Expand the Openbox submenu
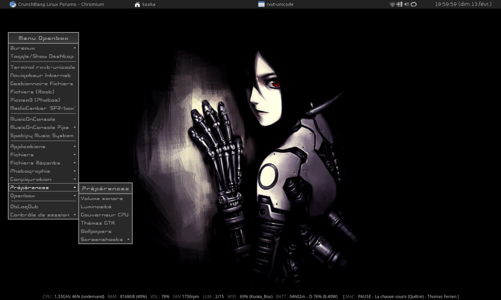Image resolution: width=501 pixels, height=300 pixels. [43, 196]
